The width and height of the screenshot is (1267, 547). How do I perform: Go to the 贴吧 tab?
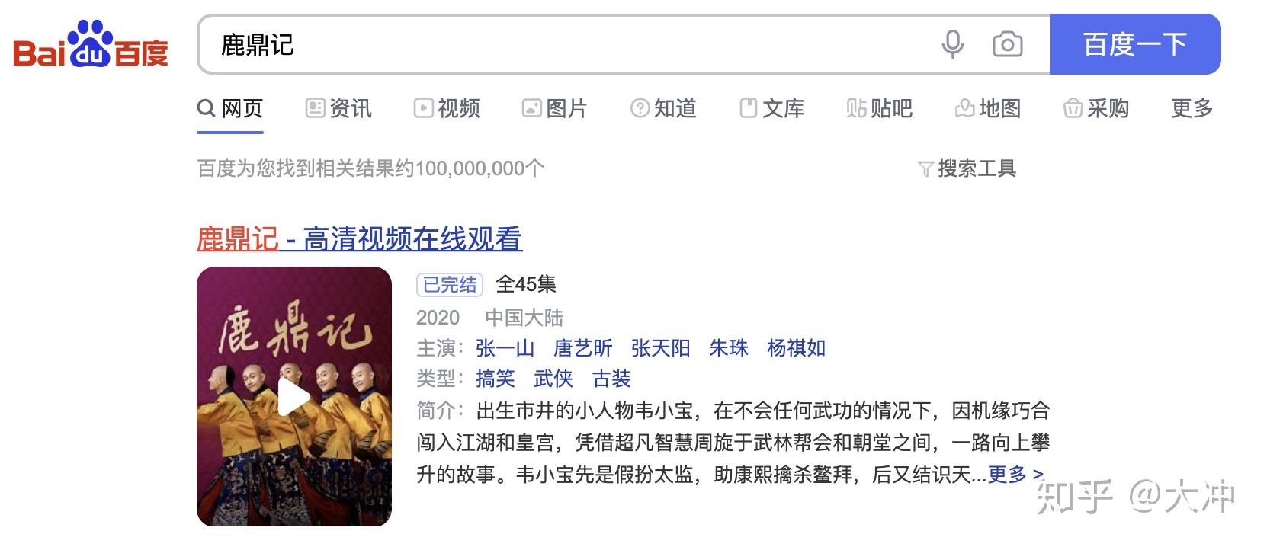coord(880,108)
